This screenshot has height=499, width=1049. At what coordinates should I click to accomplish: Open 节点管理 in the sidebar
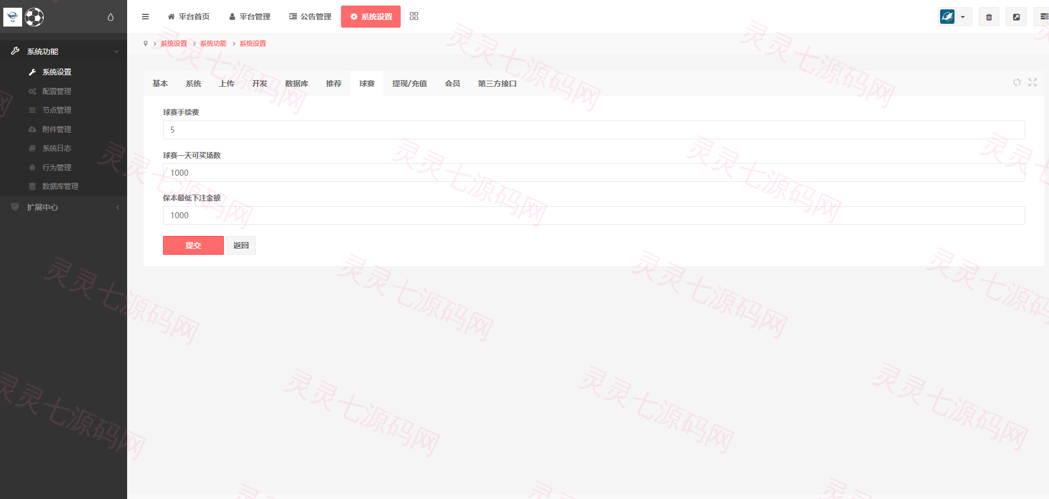[x=57, y=110]
